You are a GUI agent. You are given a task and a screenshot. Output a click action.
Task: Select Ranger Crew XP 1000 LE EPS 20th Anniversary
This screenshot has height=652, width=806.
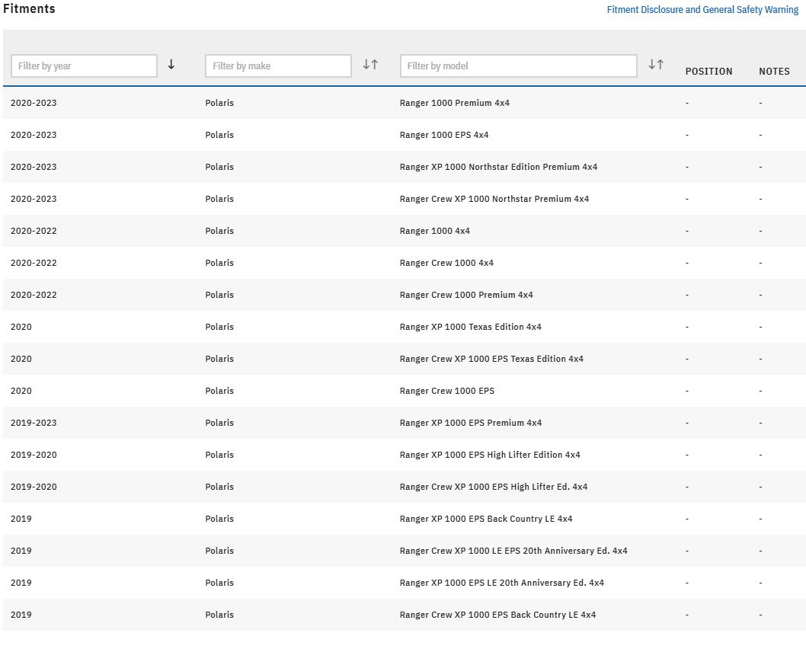click(x=513, y=551)
